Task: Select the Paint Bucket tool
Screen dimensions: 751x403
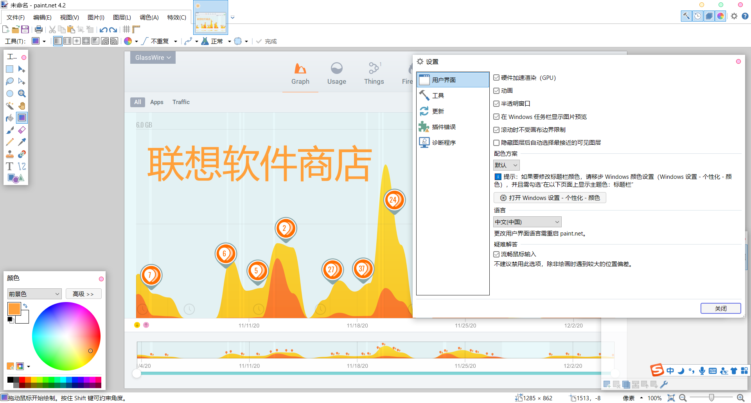Action: [x=10, y=118]
